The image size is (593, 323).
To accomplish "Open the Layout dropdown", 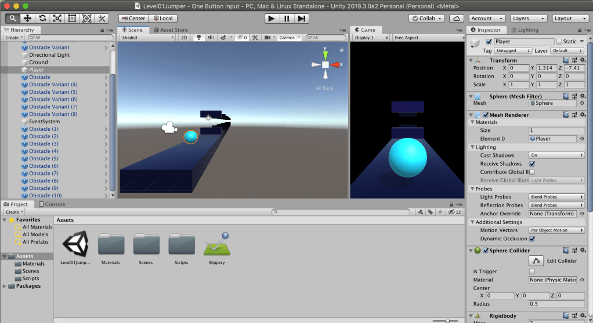I will 570,19.
